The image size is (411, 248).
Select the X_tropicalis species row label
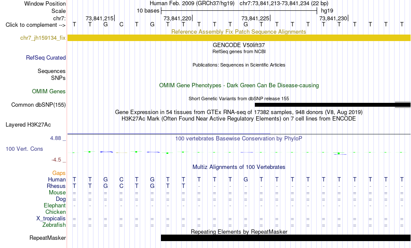(51, 219)
